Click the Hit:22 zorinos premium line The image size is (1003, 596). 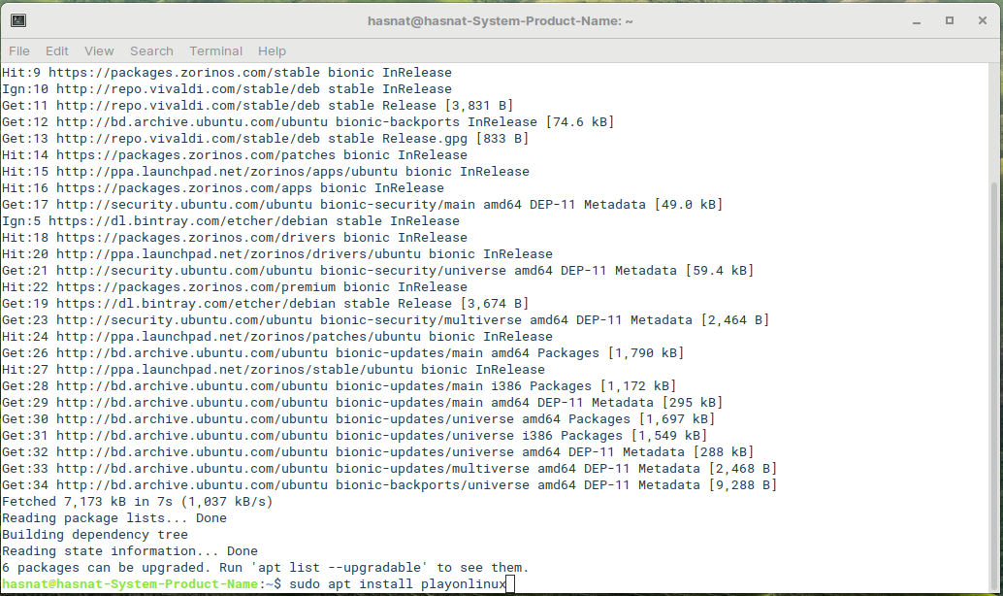click(235, 286)
